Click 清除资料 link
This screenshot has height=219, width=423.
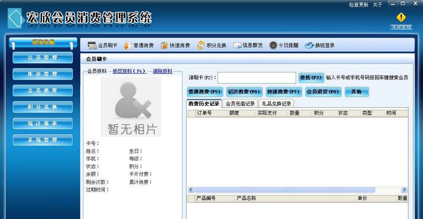tap(163, 71)
